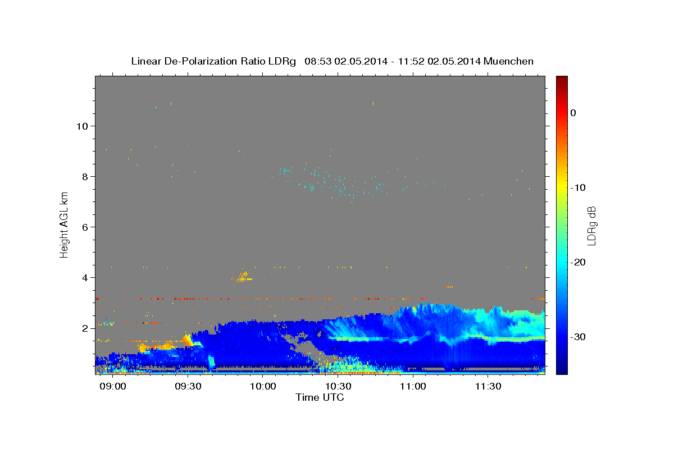Click the 11:00 time tick label
The image size is (674, 449).
(x=413, y=387)
